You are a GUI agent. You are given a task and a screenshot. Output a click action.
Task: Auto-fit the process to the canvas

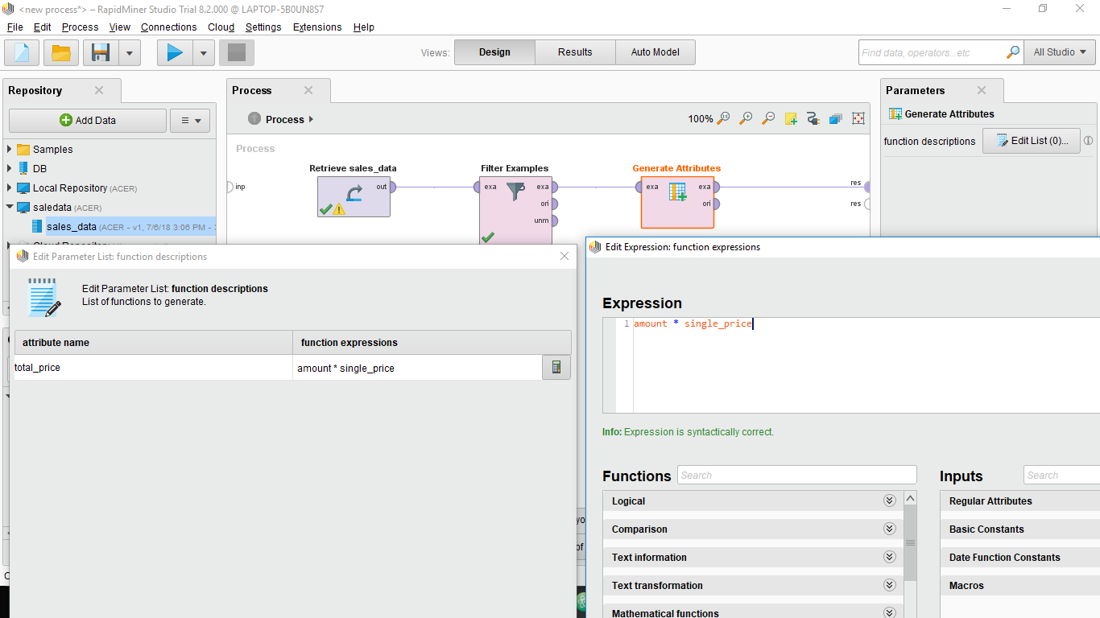point(858,118)
